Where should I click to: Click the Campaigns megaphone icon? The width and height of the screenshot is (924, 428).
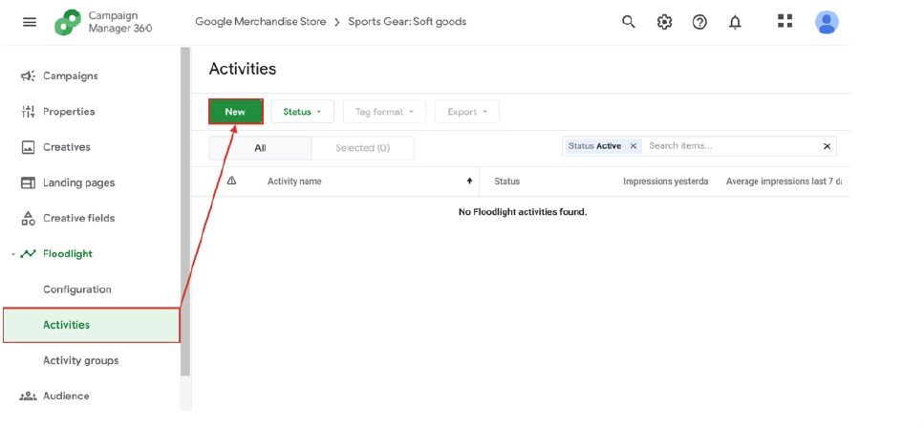pyautogui.click(x=28, y=76)
